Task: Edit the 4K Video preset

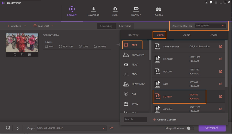Action: pyautogui.click(x=221, y=109)
